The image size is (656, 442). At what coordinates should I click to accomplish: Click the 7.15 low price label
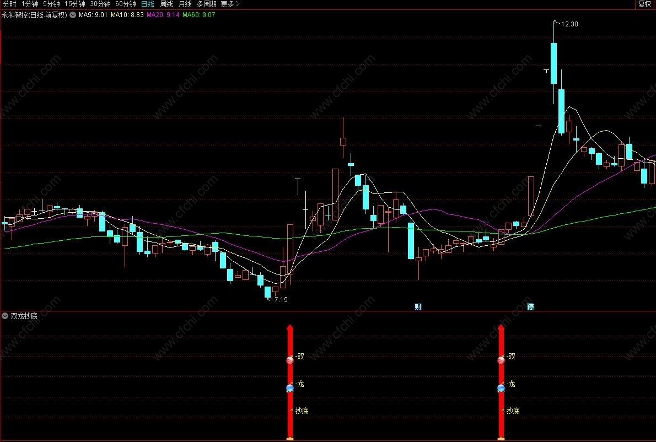[x=281, y=299]
